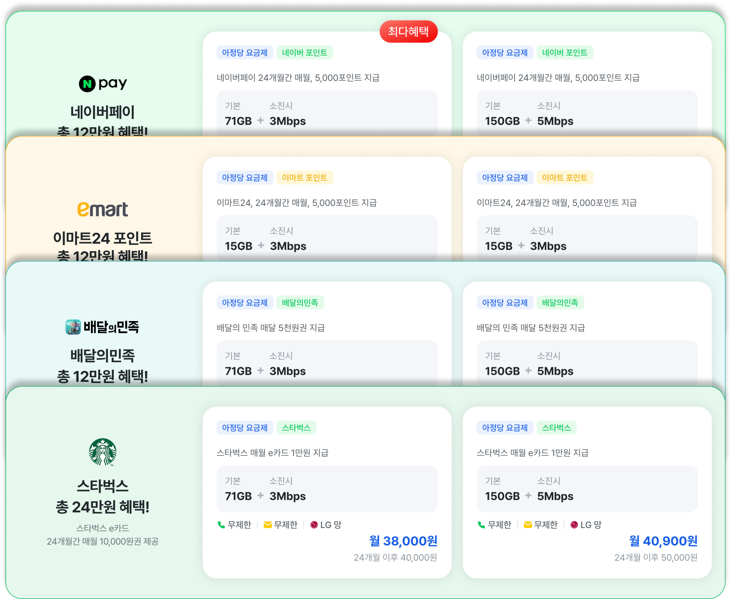Image resolution: width=731 pixels, height=599 pixels.
Task: Click the red 최다혜택 badge
Action: pos(408,31)
